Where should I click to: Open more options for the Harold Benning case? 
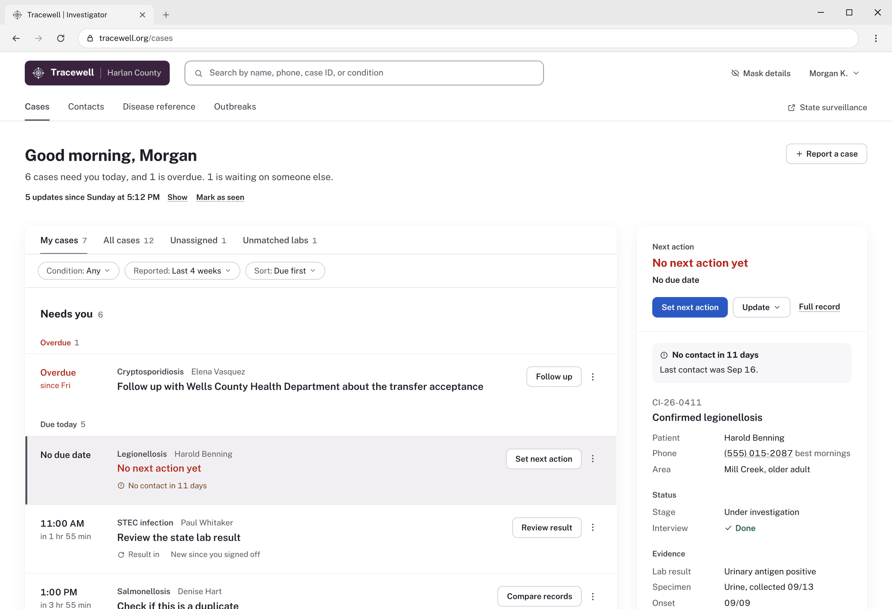592,459
